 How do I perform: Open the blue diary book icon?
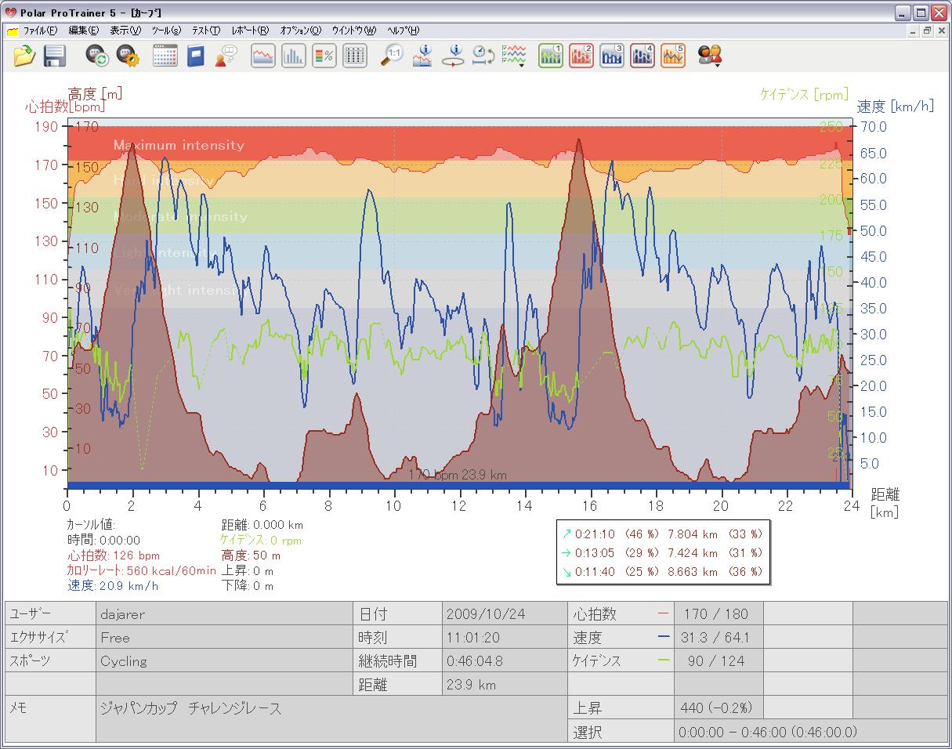point(195,56)
